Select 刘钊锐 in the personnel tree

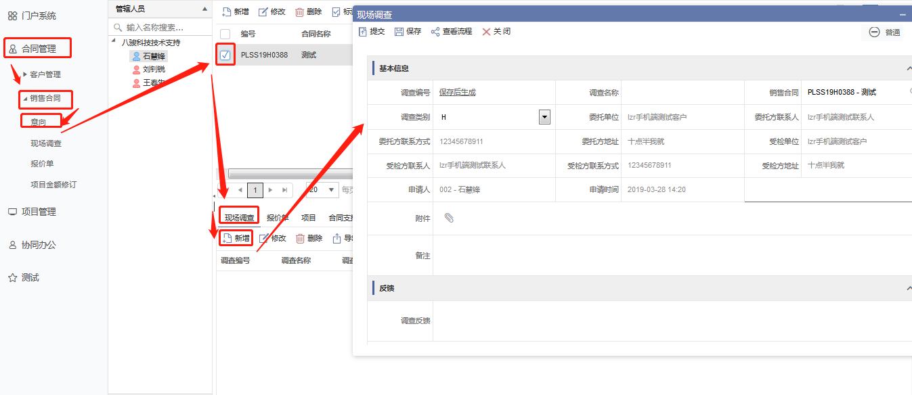tap(154, 69)
